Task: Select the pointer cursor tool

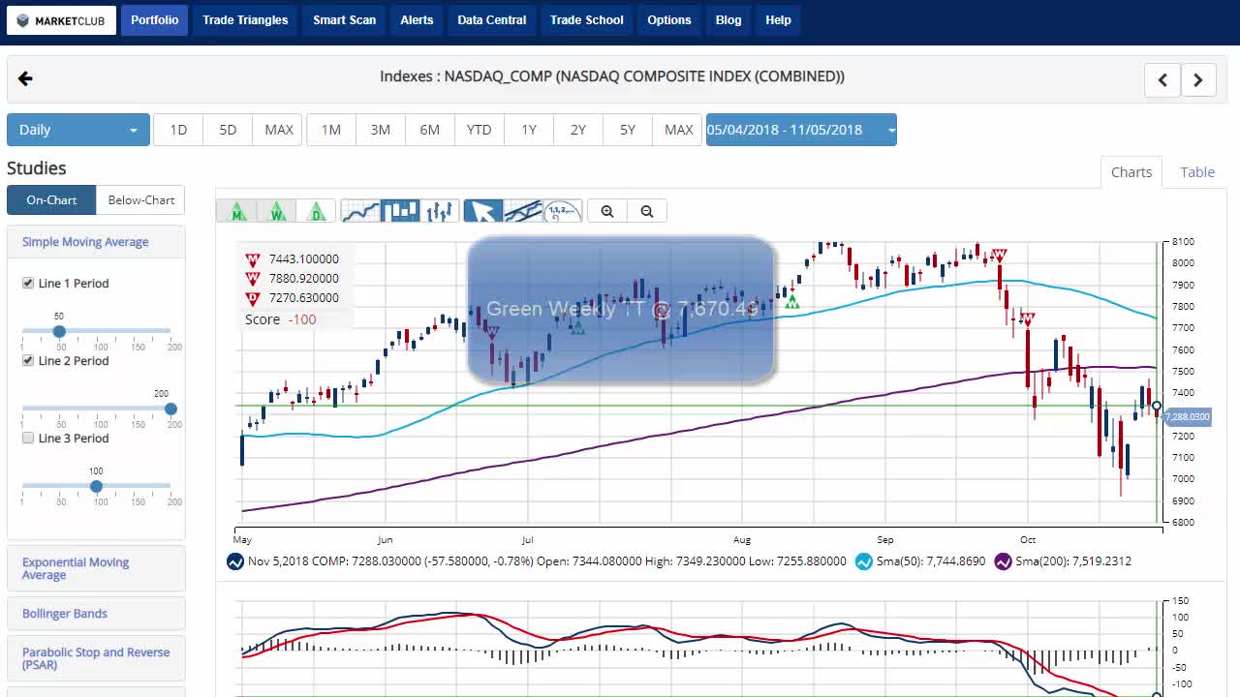Action: tap(483, 211)
